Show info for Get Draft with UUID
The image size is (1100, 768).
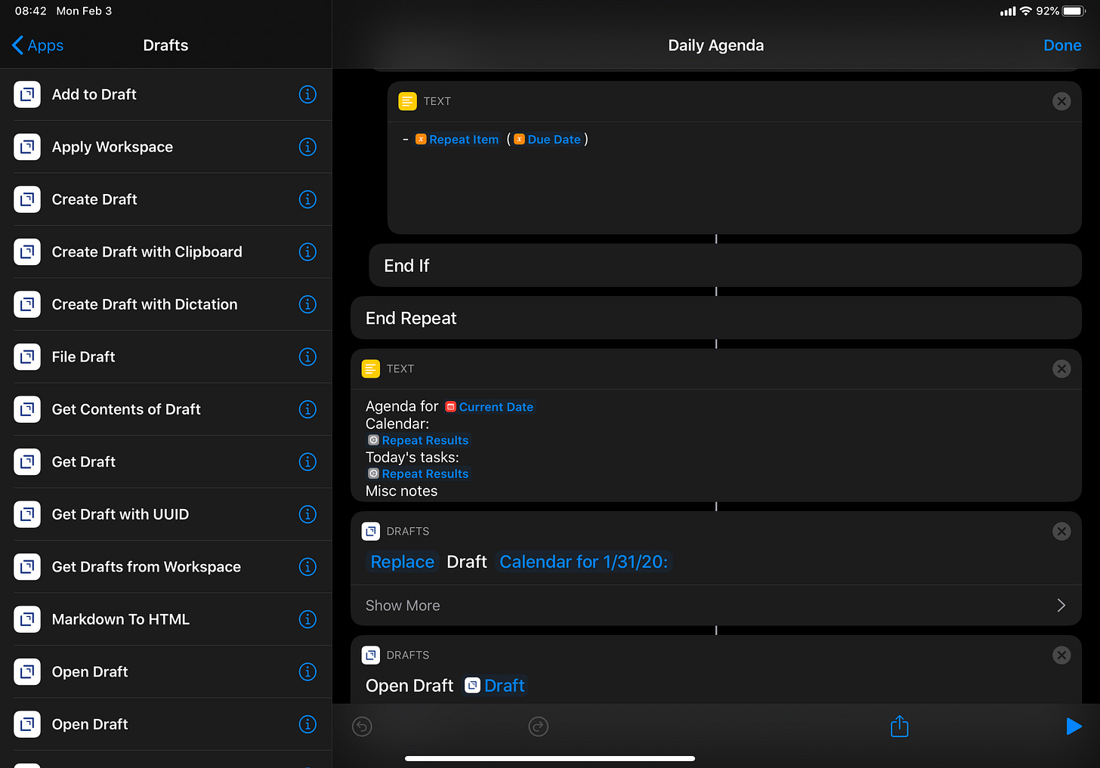pos(307,514)
